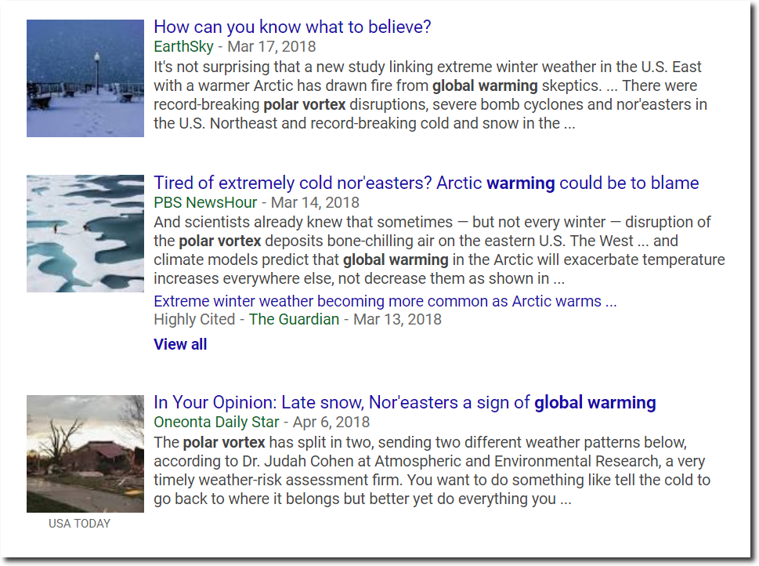The height and width of the screenshot is (566, 759).
Task: Open 'How can you know what to believe?' headline
Action: 292,27
